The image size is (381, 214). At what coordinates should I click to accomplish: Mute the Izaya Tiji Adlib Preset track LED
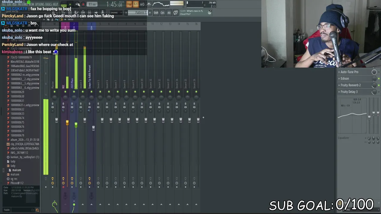coord(91,92)
